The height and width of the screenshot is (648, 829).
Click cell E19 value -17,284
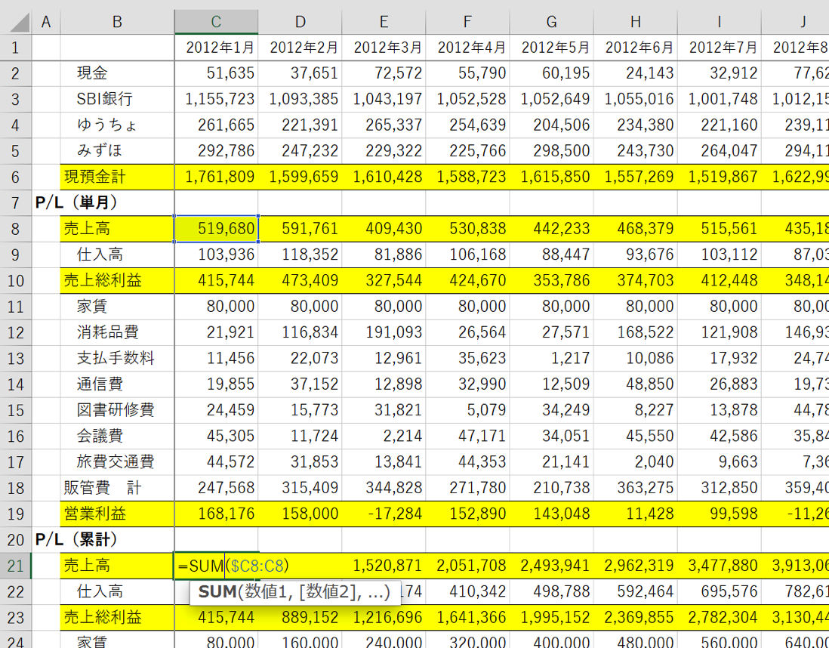384,514
